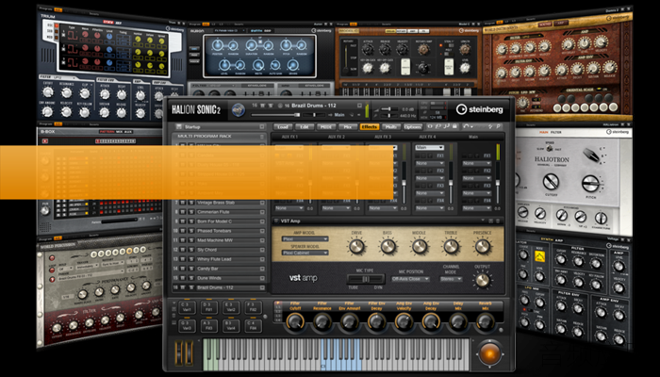The image size is (660, 377).
Task: Trigger the D3 Fill1 pad
Action: point(209,306)
